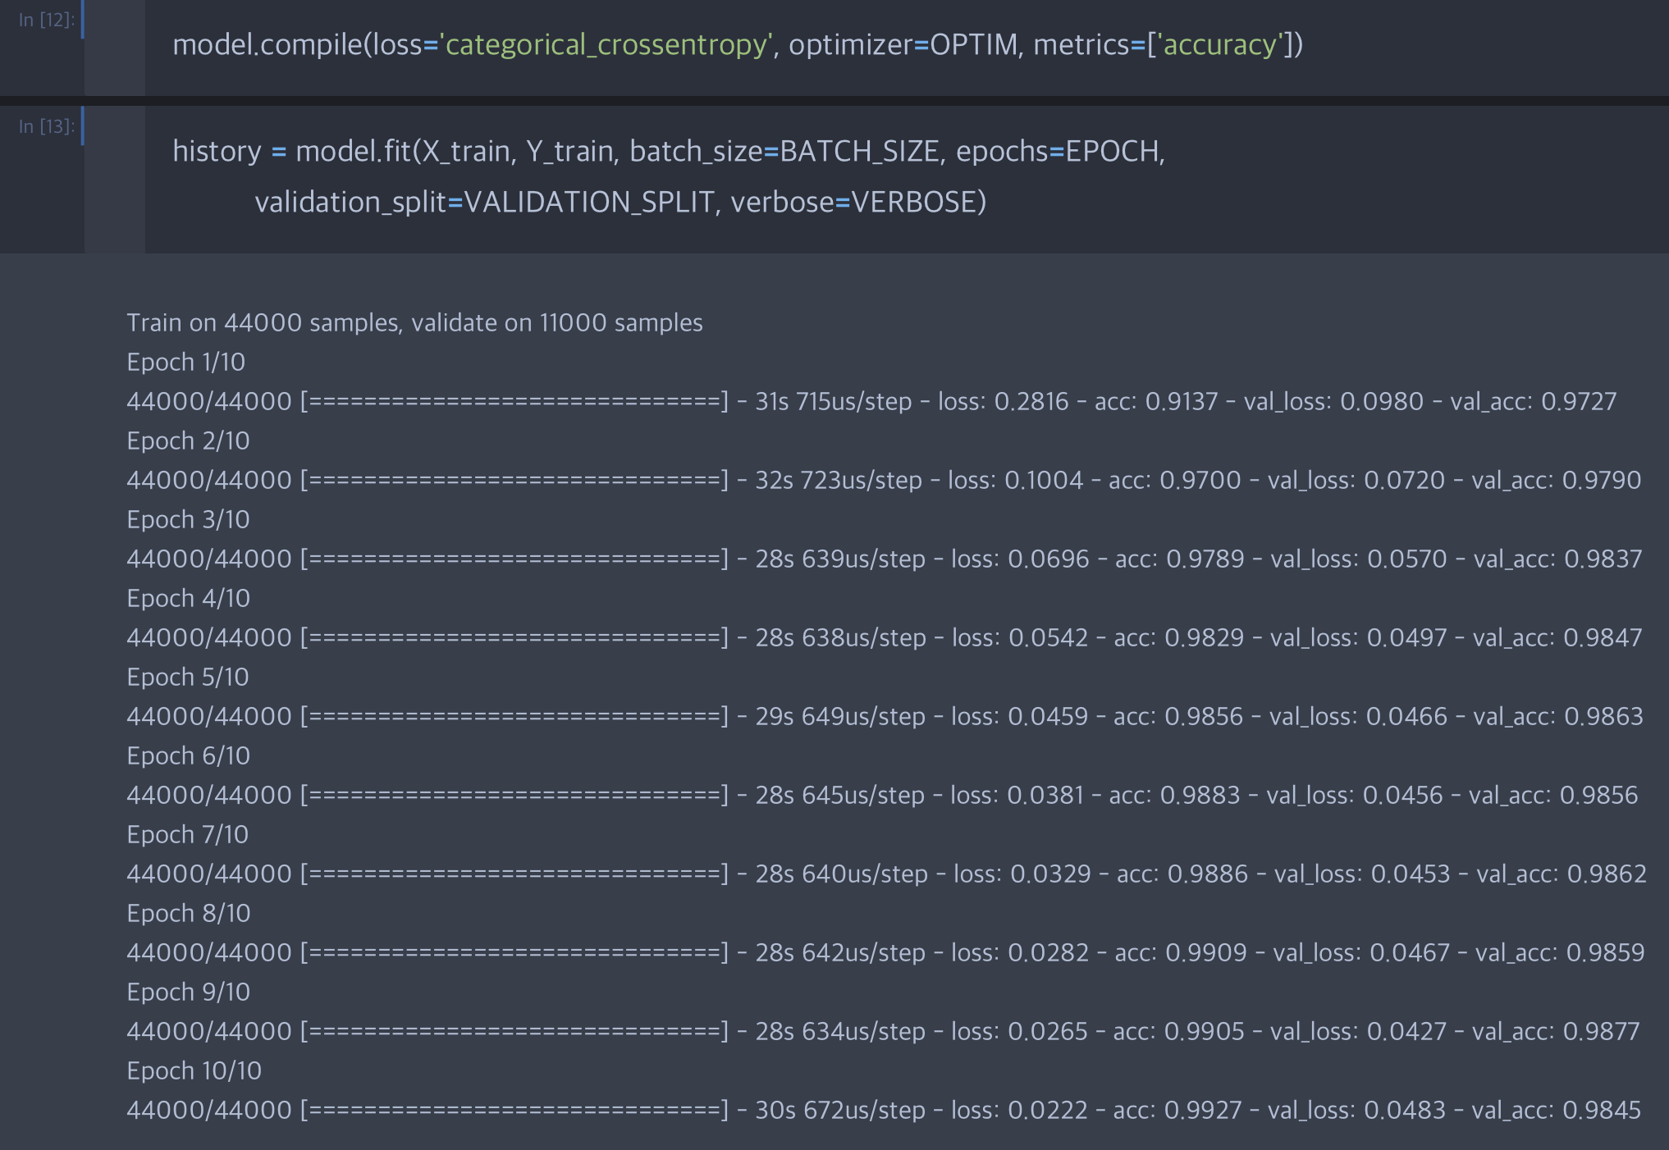Screen dimensions: 1669x1150
Task: Click the In [12] cell prompt
Action: [x=46, y=21]
